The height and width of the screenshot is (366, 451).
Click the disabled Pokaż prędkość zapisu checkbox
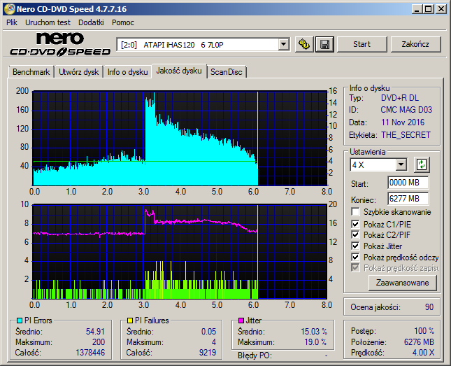pos(355,268)
